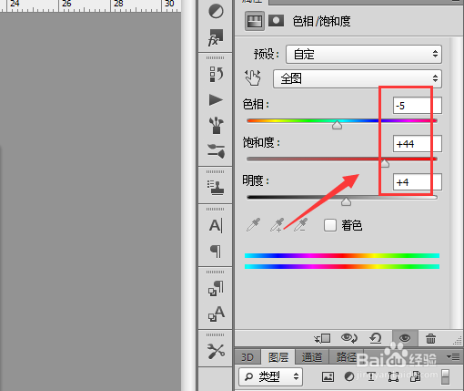Click the 色相 hue slider handle
The height and width of the screenshot is (391, 464).
(337, 125)
